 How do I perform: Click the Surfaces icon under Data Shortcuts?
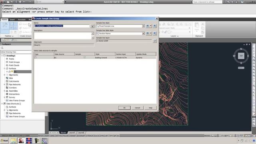(x=7, y=107)
